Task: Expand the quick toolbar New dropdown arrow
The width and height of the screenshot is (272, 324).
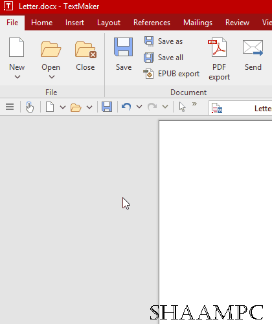Action: 63,107
